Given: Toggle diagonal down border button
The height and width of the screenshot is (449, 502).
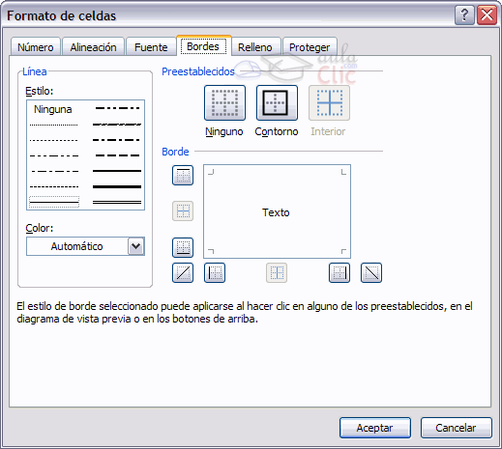Looking at the screenshot, I should 371,273.
